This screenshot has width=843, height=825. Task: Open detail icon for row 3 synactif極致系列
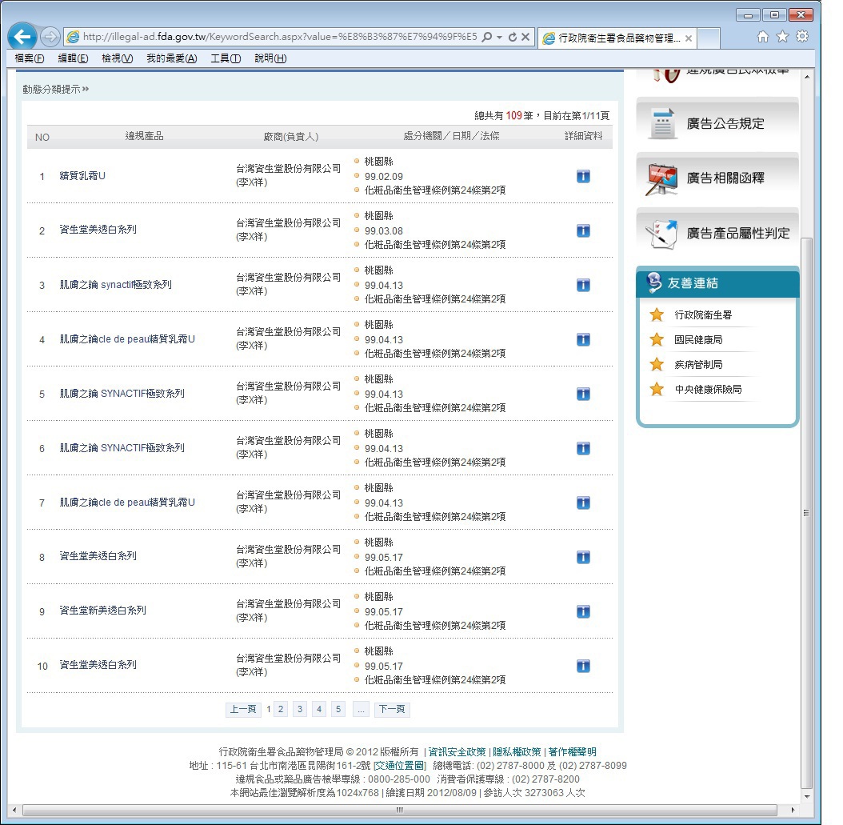click(583, 285)
